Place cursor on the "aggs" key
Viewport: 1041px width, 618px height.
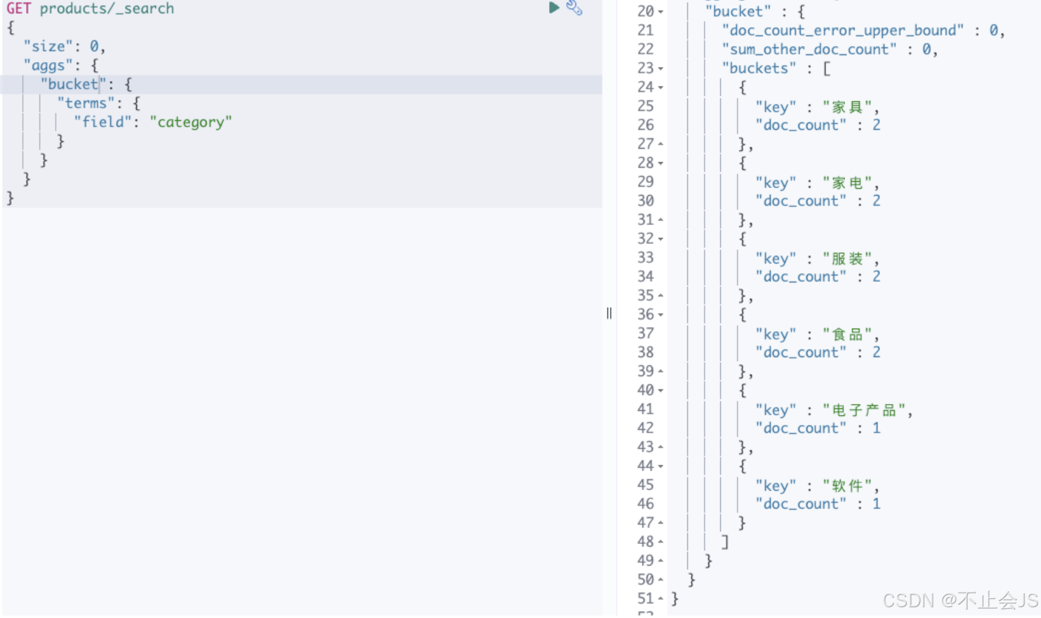point(48,65)
